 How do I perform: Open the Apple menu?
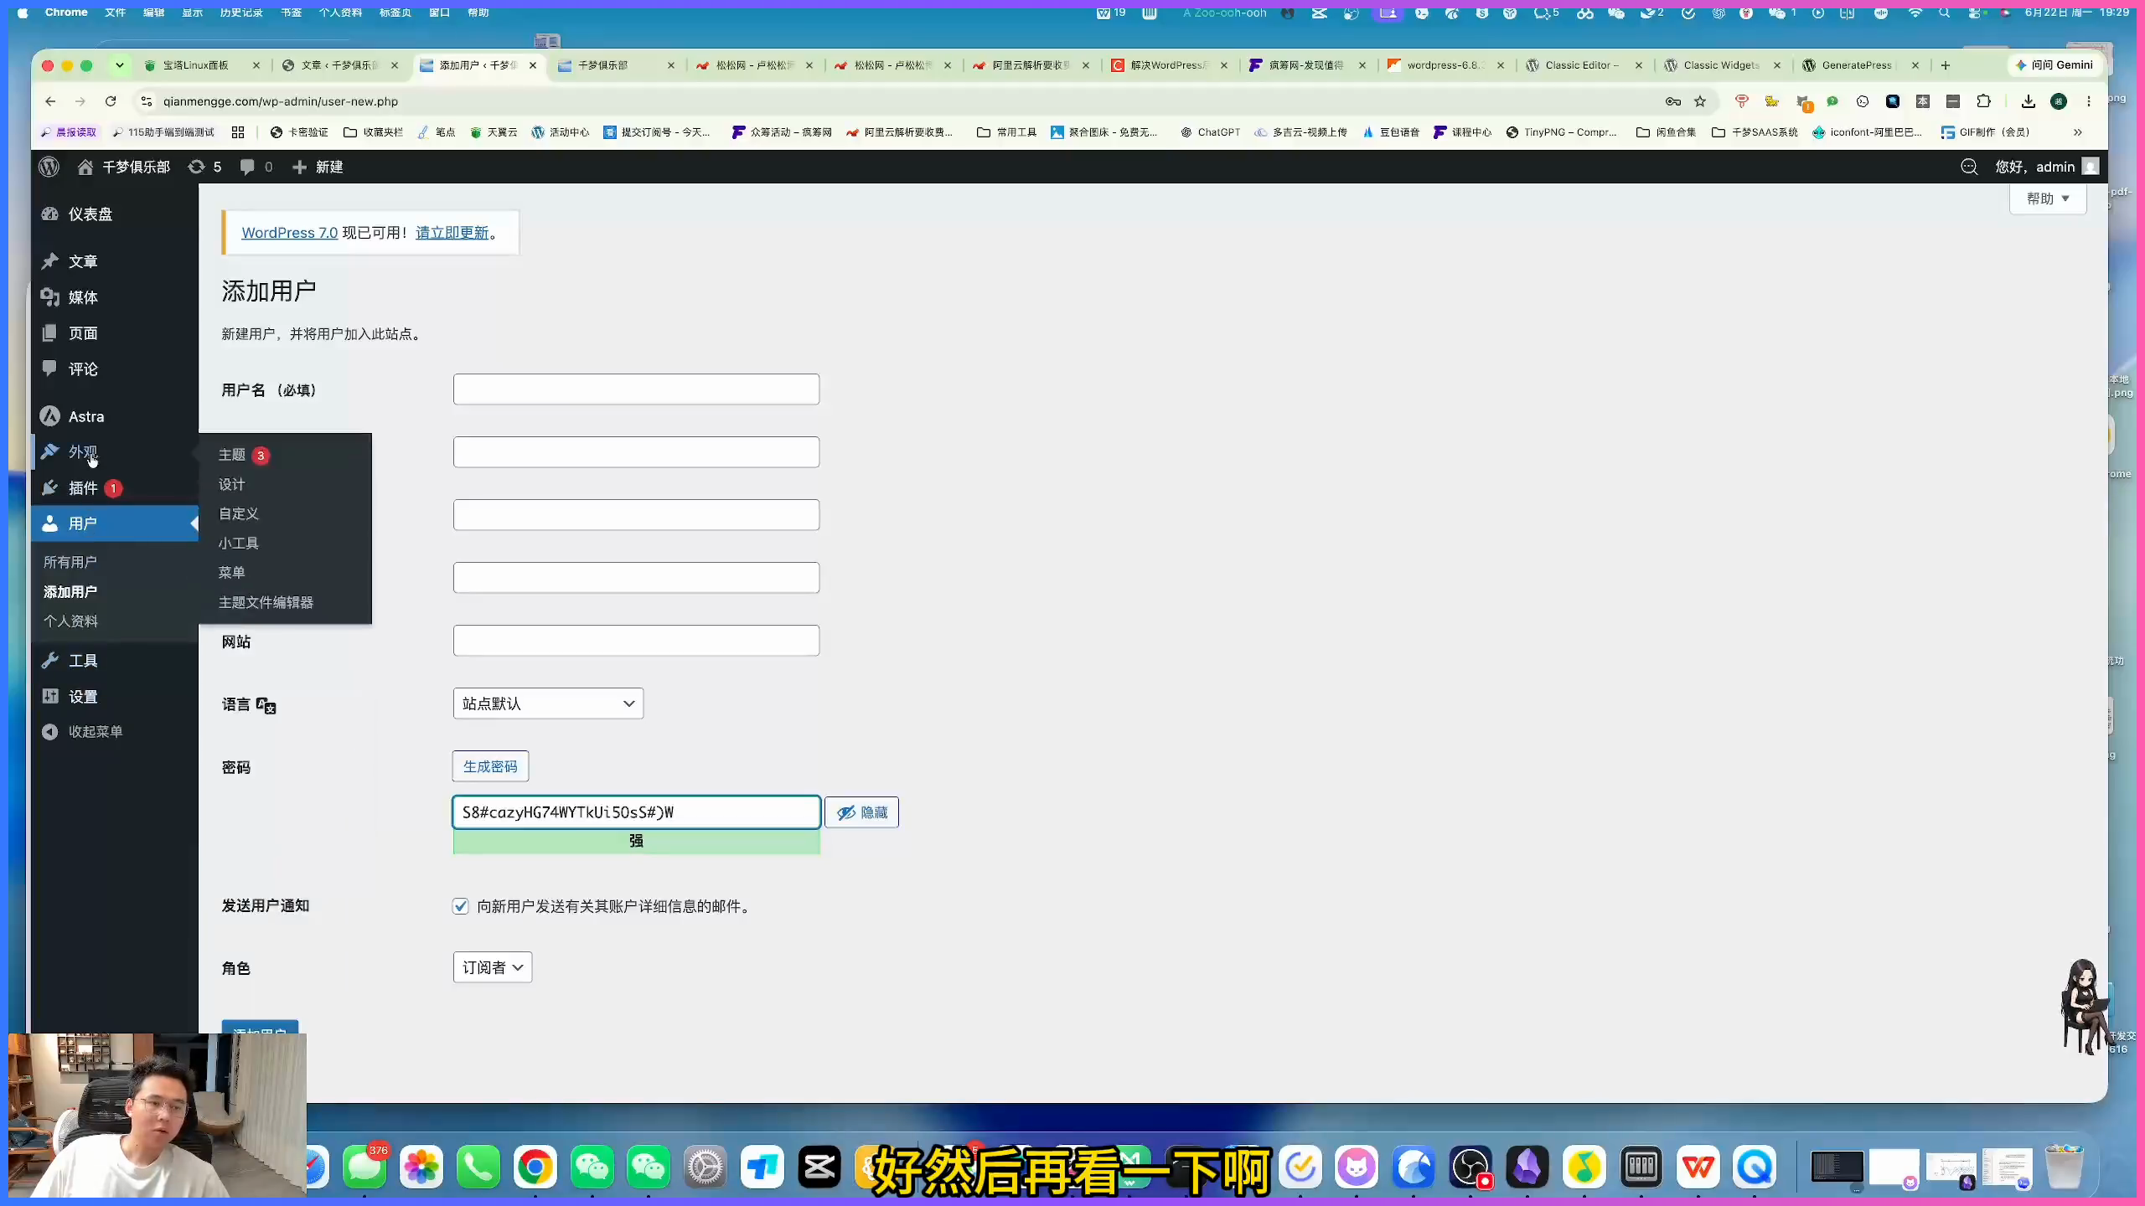click(x=23, y=13)
